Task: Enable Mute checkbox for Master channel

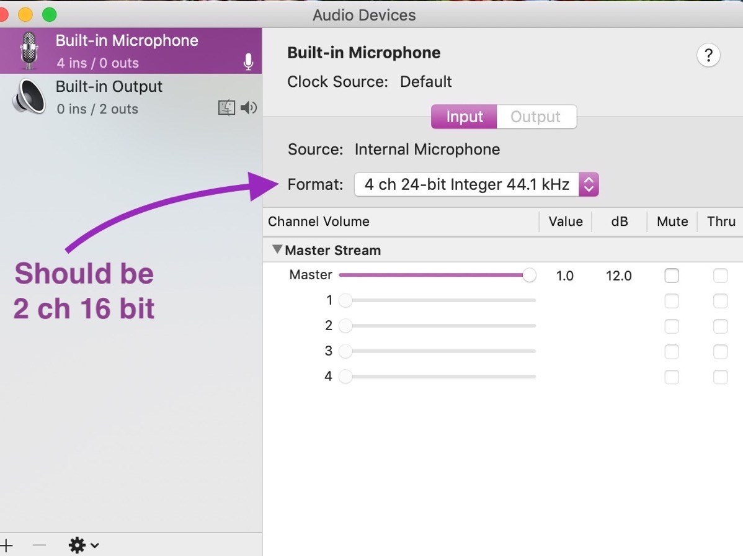Action: (671, 276)
